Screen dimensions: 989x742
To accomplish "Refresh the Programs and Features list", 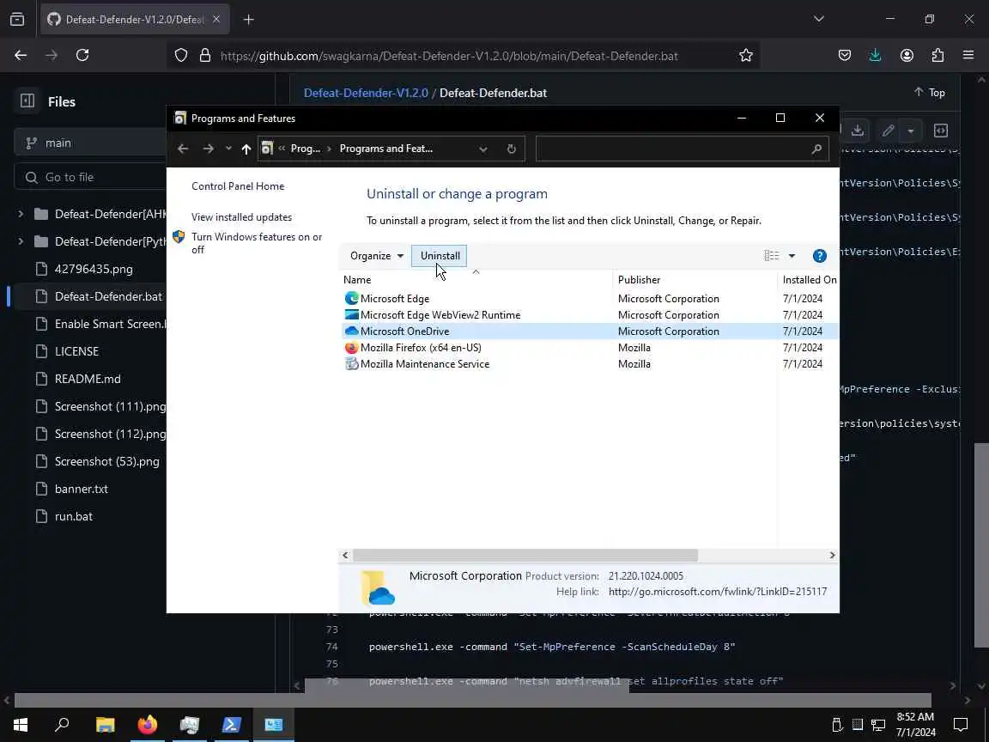I will click(x=512, y=149).
